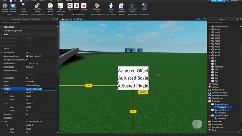Click the Name property value TextLabel
The width and height of the screenshot is (242, 136).
click(30, 82)
